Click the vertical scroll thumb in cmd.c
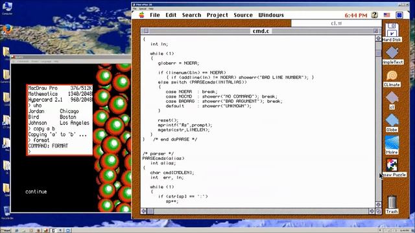 (x=378, y=54)
